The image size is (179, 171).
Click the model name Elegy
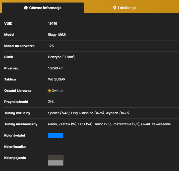[52, 35]
